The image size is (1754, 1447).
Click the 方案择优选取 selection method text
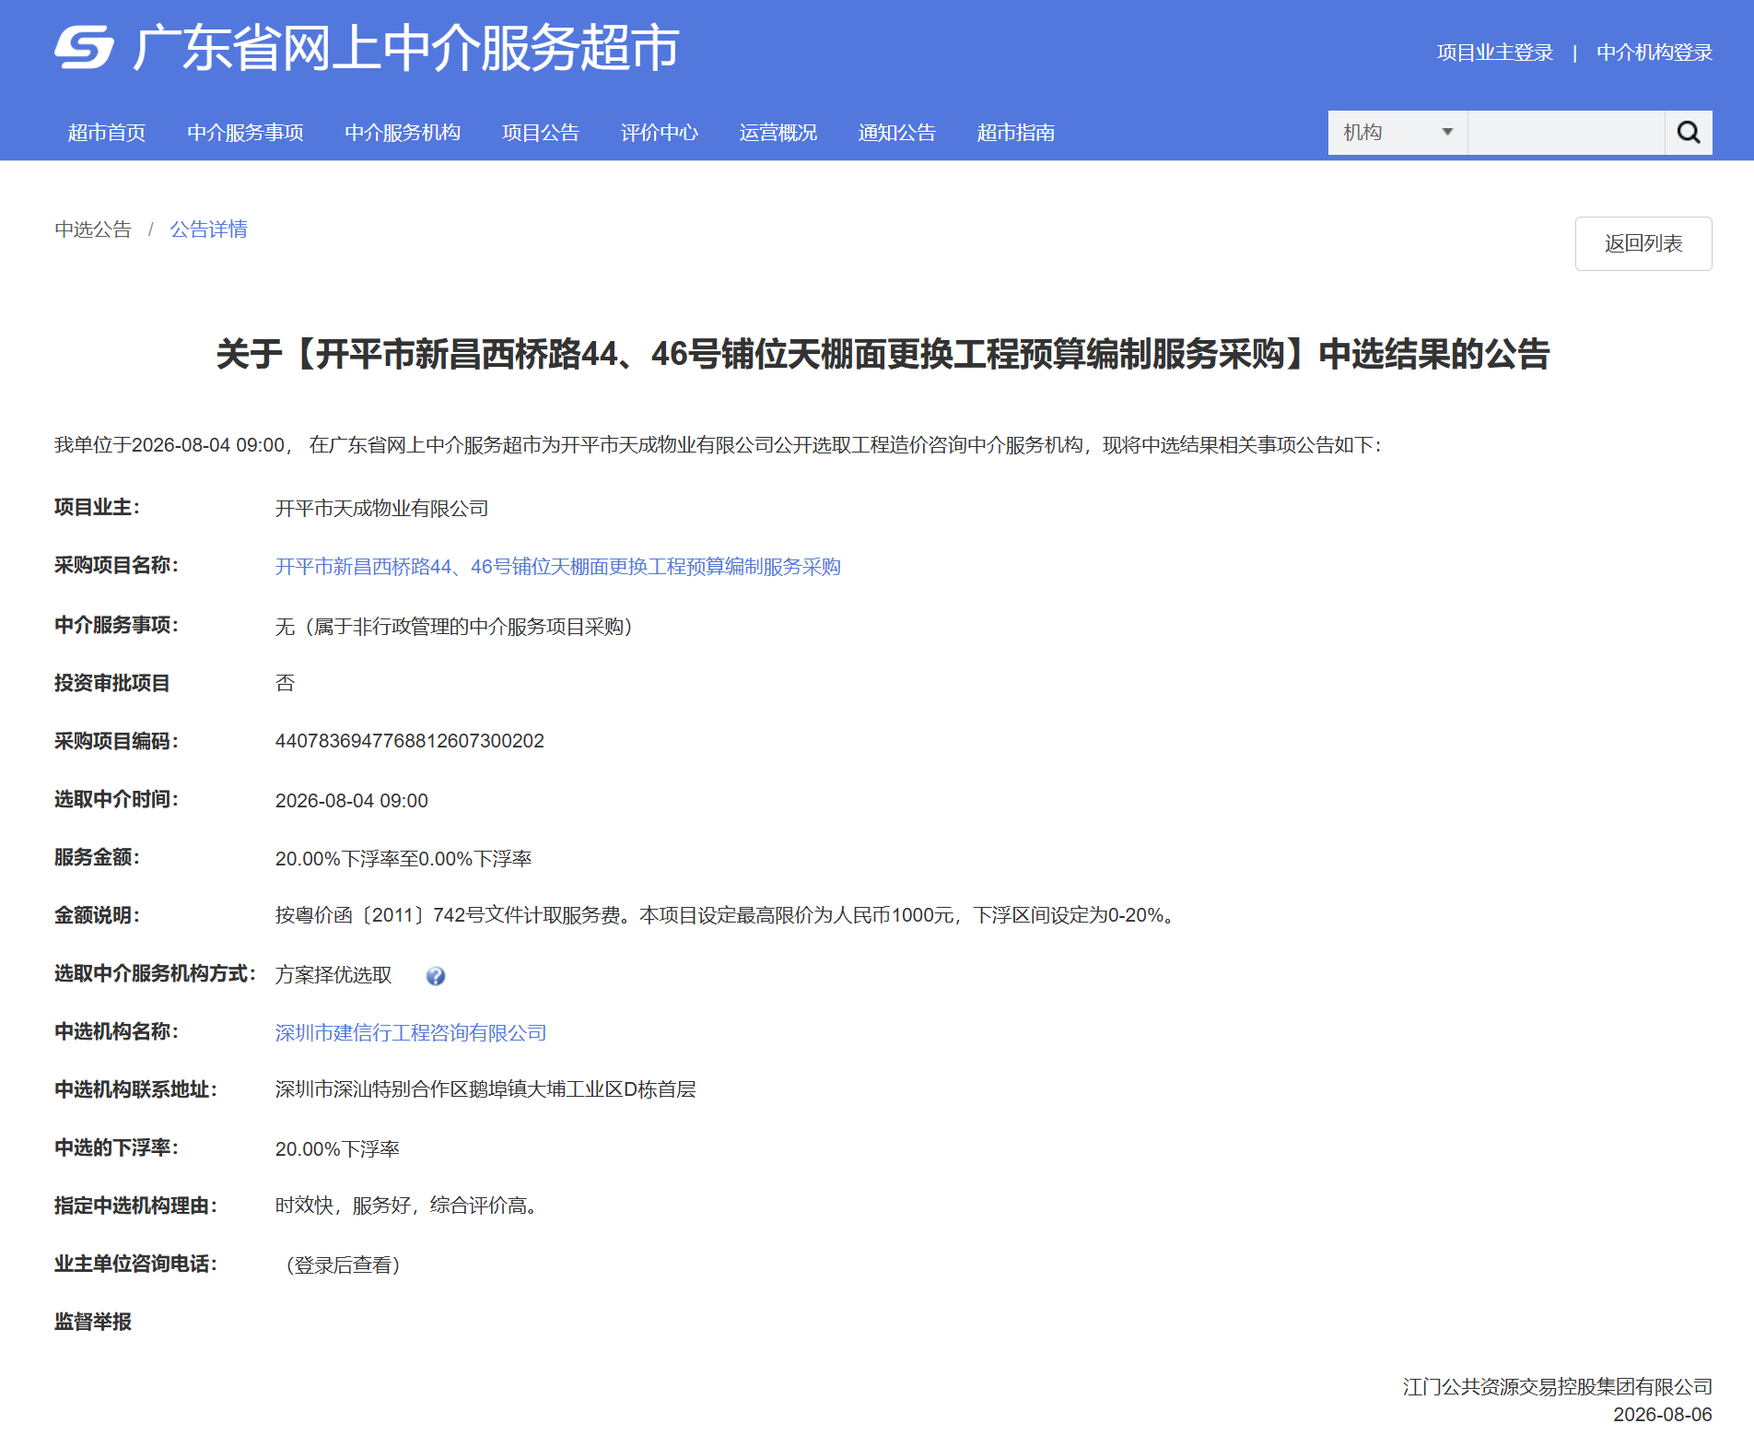click(333, 975)
